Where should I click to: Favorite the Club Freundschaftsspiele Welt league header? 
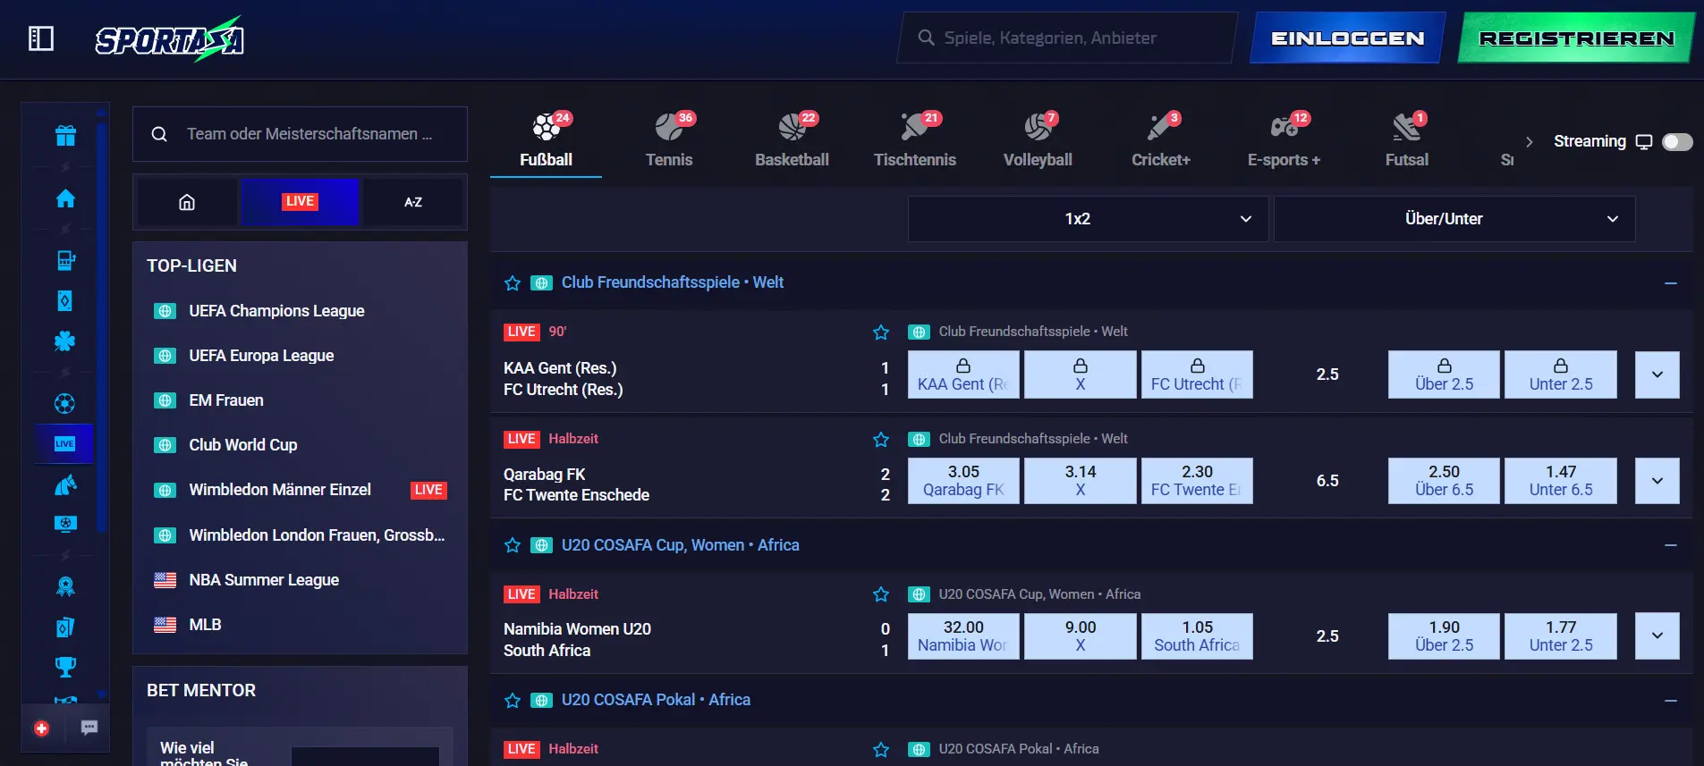pos(513,283)
